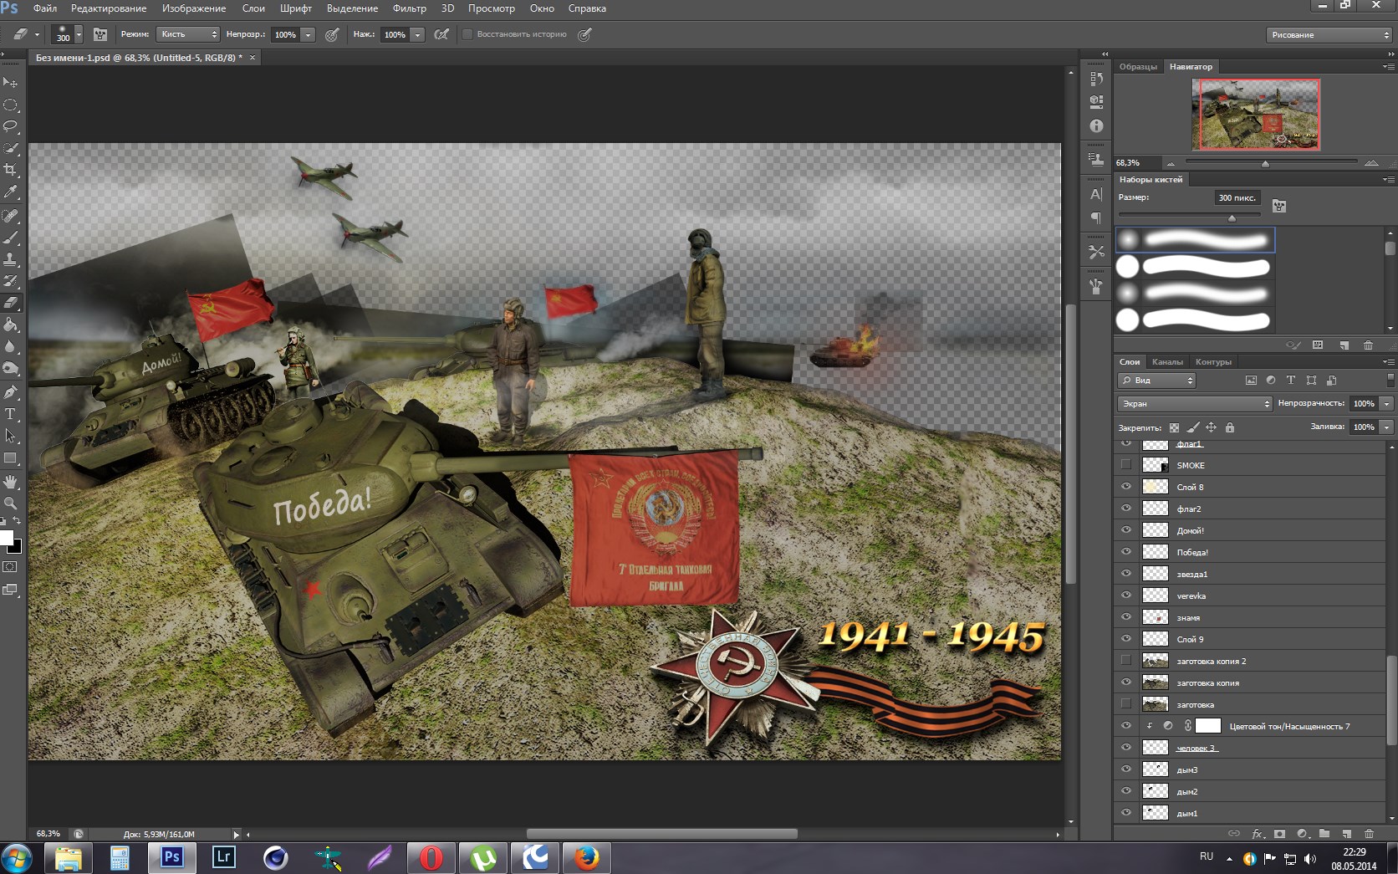Select the Healing Brush tool
The width and height of the screenshot is (1398, 874).
coord(11,216)
